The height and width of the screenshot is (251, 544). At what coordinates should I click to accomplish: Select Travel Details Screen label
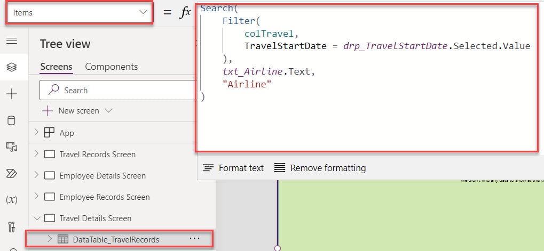click(96, 219)
